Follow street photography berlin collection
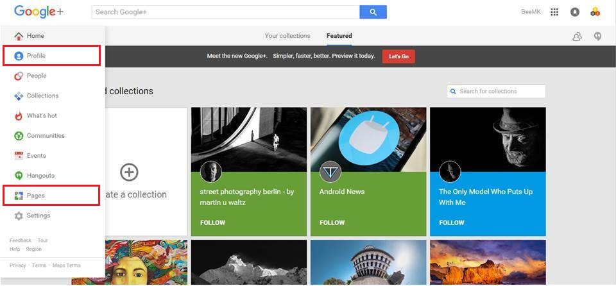 pos(212,223)
